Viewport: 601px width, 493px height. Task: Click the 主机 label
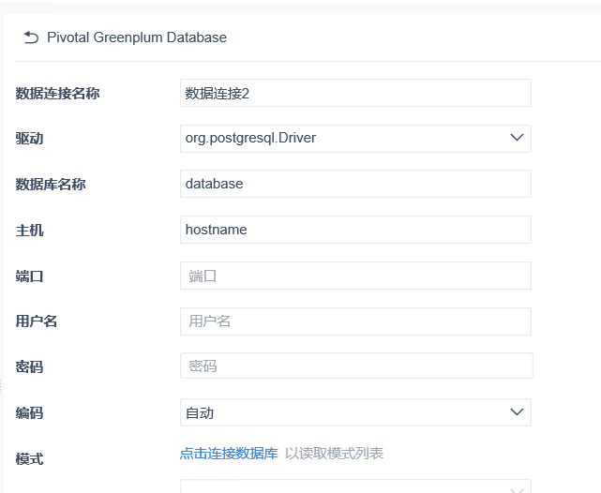29,231
